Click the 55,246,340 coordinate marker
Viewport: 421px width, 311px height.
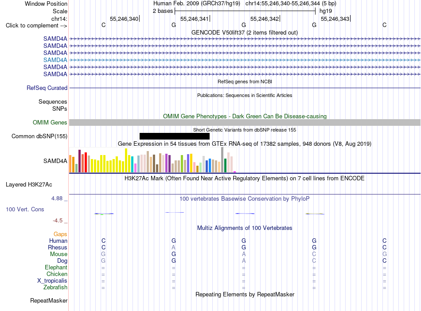(x=124, y=19)
